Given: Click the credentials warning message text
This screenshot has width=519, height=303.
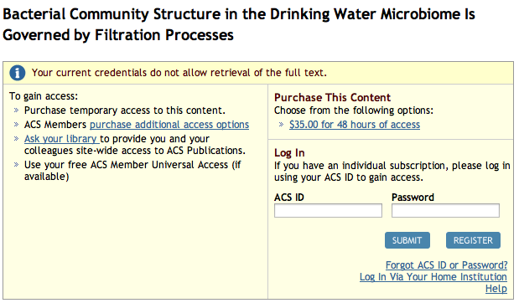Looking at the screenshot, I should tap(179, 73).
